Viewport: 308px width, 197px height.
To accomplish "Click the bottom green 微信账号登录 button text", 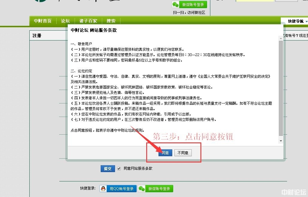I will [159, 189].
